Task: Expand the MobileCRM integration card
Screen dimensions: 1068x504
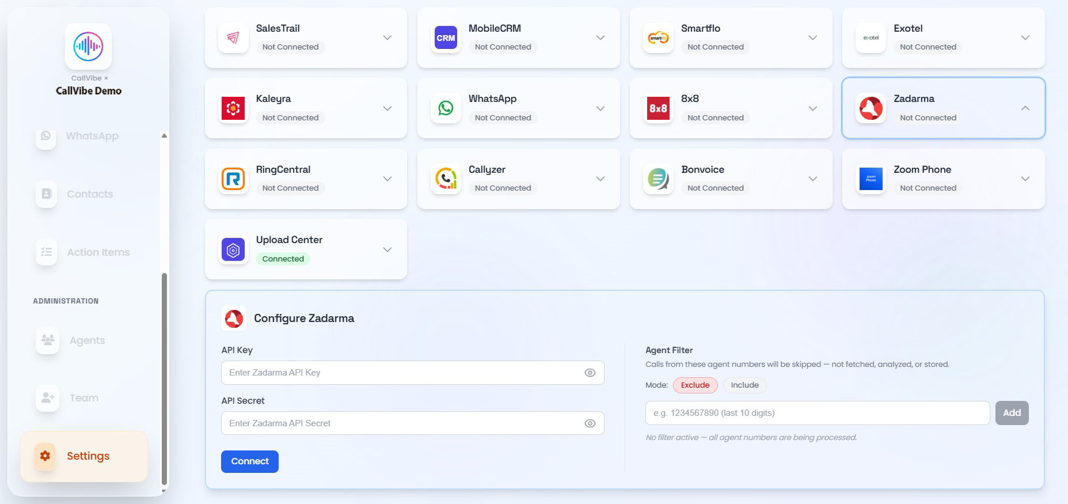Action: point(600,38)
